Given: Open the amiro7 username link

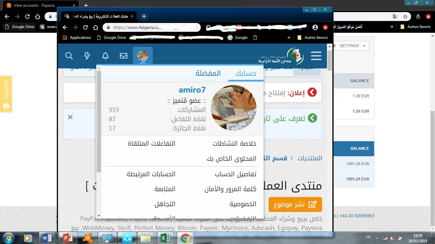Looking at the screenshot, I should click(192, 90).
